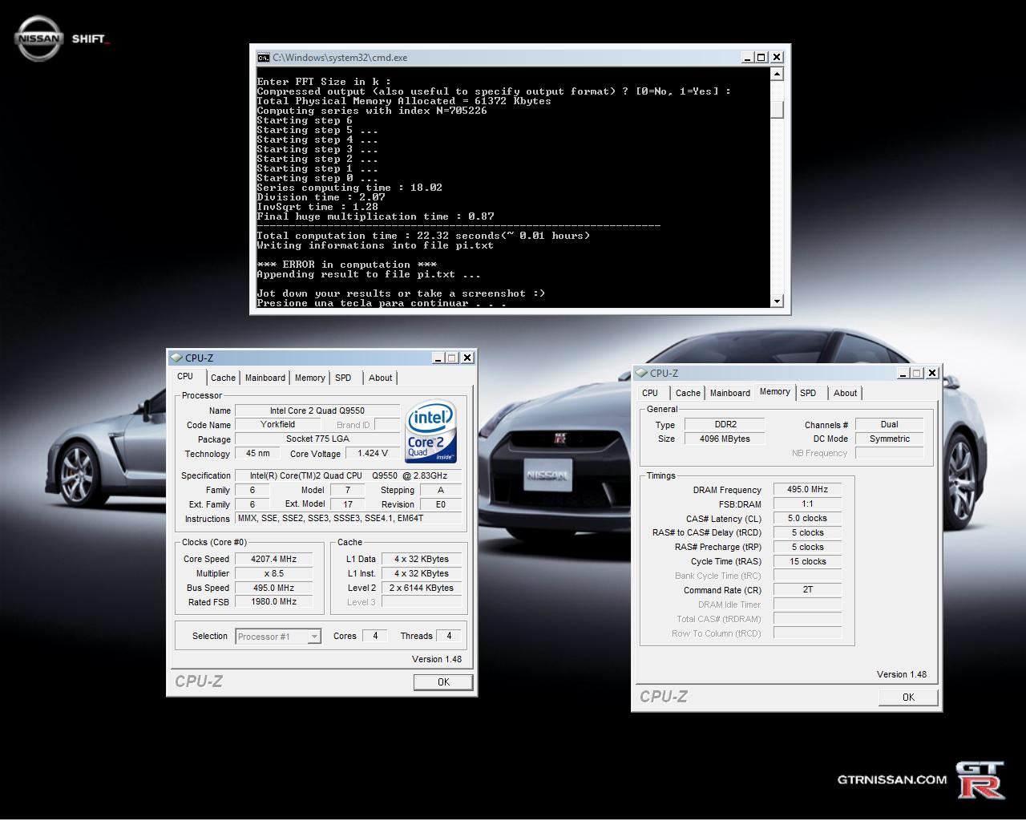Click the Code Name value Yorkfield

[x=278, y=425]
